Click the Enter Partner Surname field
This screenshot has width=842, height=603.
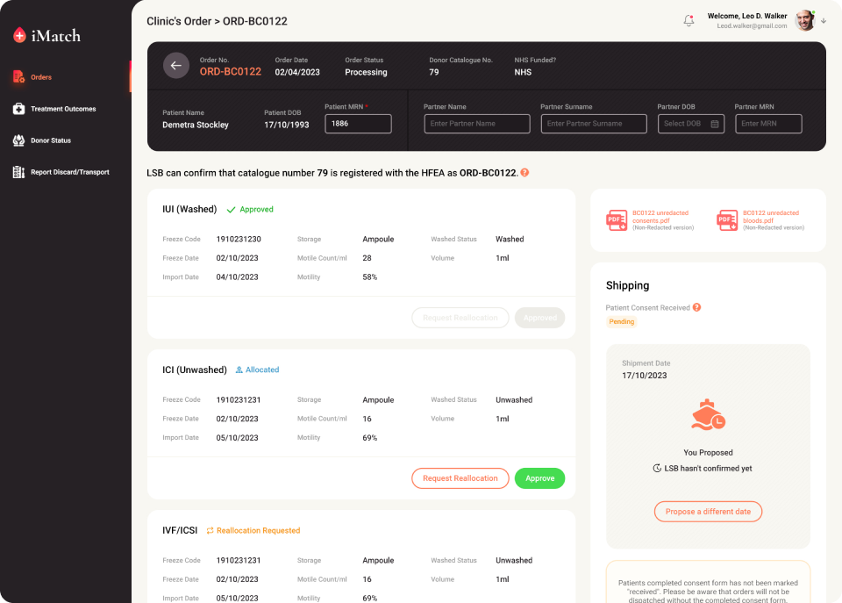594,124
